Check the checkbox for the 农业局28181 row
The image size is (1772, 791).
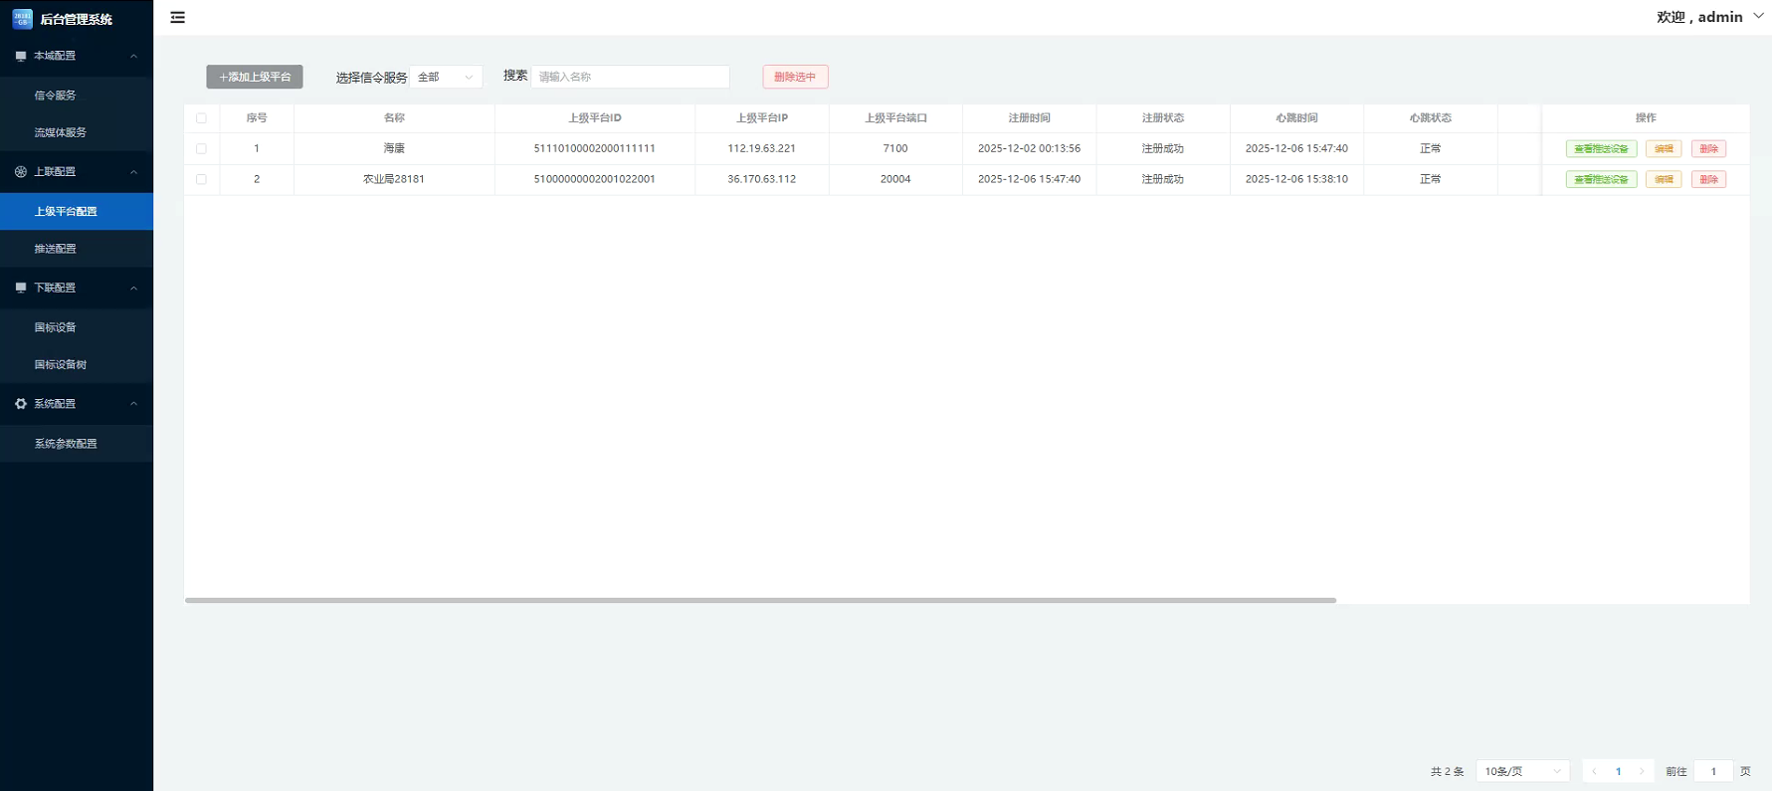tap(202, 180)
